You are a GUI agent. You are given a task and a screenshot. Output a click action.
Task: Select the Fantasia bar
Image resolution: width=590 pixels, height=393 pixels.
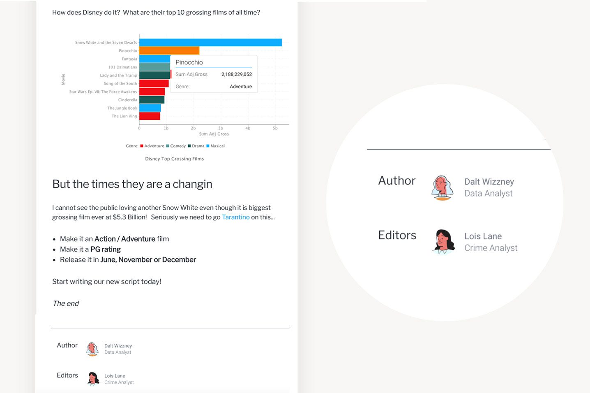point(154,59)
